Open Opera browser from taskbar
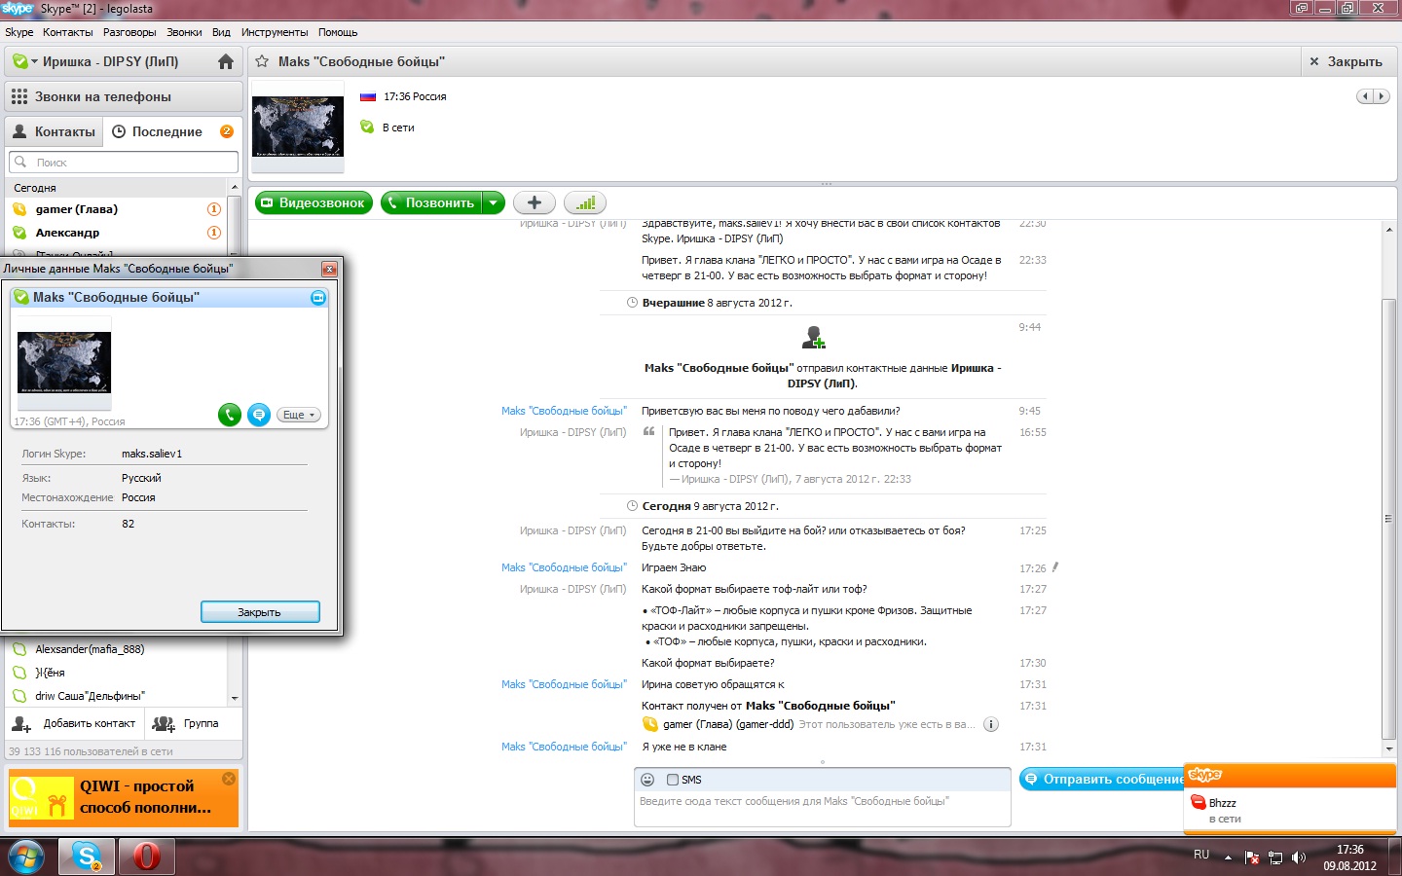 point(146,857)
